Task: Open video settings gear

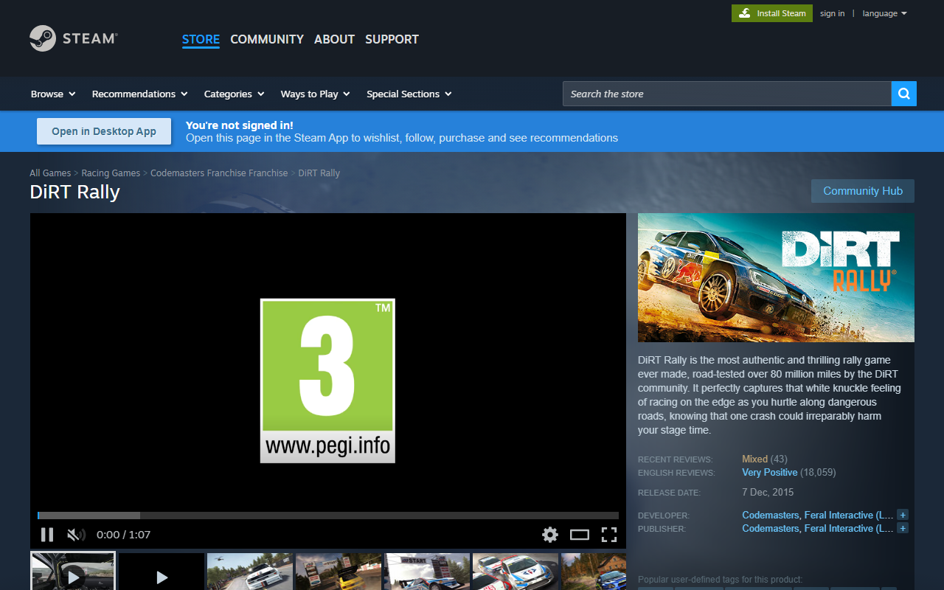Action: tap(550, 535)
